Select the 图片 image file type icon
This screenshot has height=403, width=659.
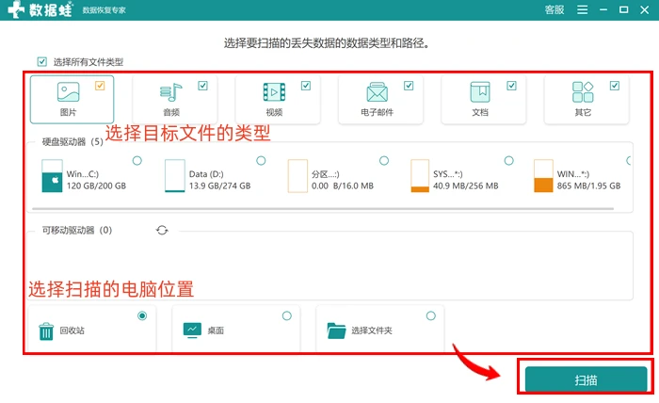(x=68, y=92)
